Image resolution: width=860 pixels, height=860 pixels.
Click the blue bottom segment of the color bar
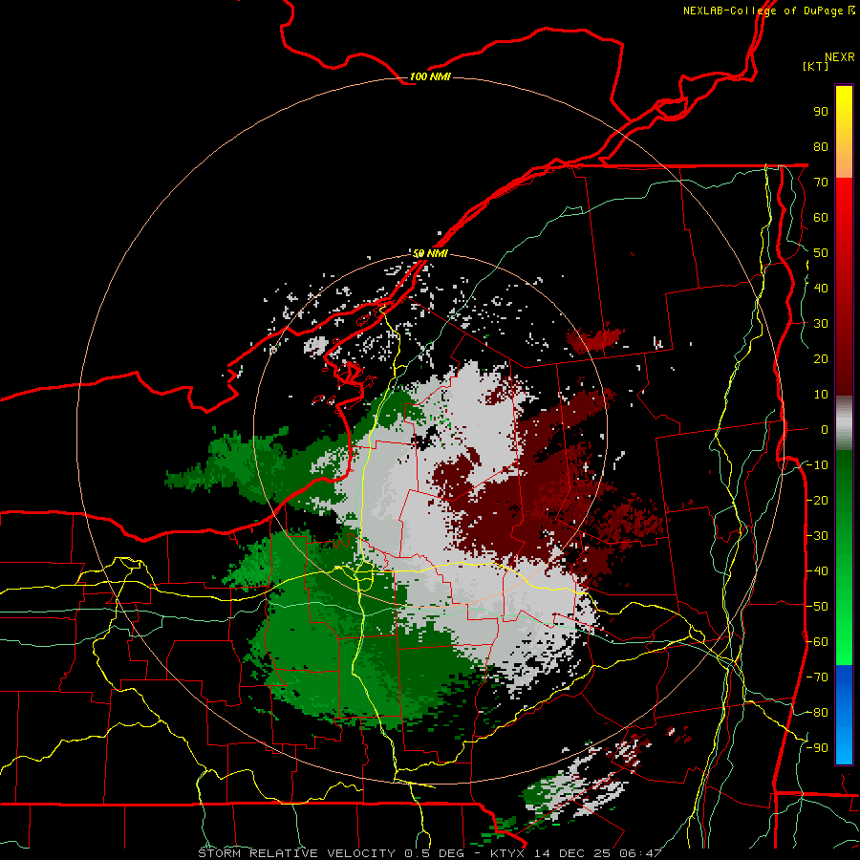844,715
